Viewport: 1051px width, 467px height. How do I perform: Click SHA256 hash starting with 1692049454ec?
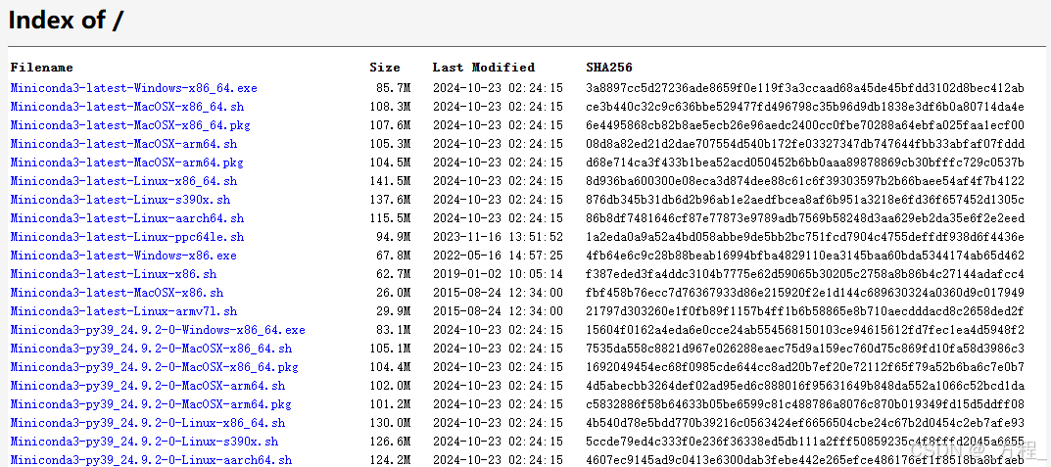pos(805,367)
